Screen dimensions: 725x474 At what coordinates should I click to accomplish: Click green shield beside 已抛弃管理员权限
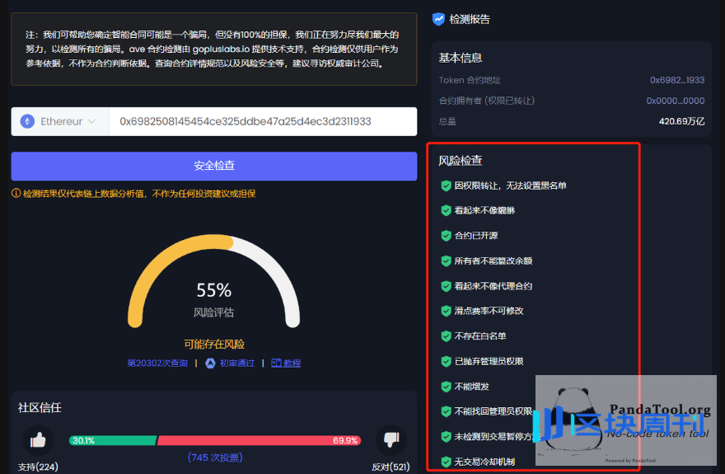[446, 361]
